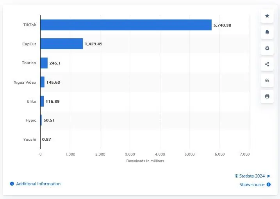Click the share icon
This screenshot has height=199, width=280.
tap(267, 64)
